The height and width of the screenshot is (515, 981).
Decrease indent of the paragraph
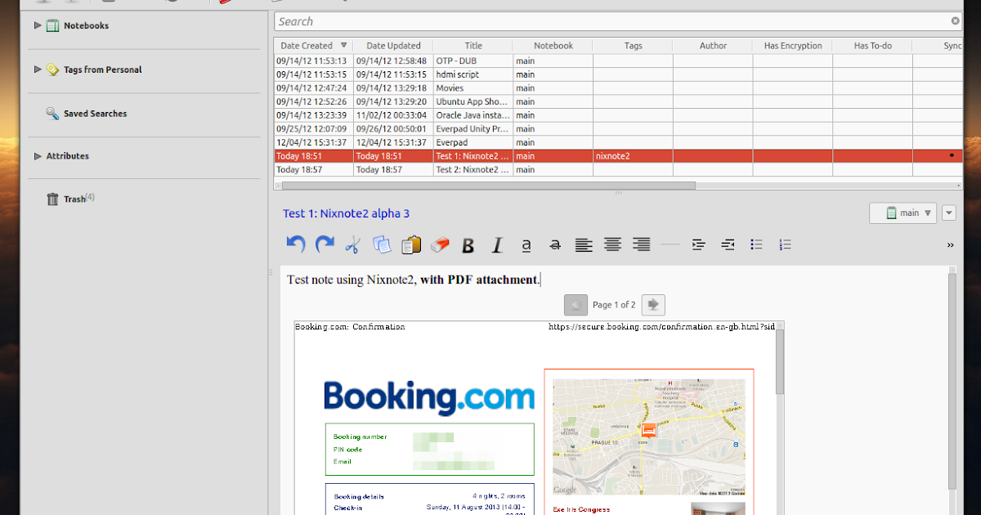(728, 244)
